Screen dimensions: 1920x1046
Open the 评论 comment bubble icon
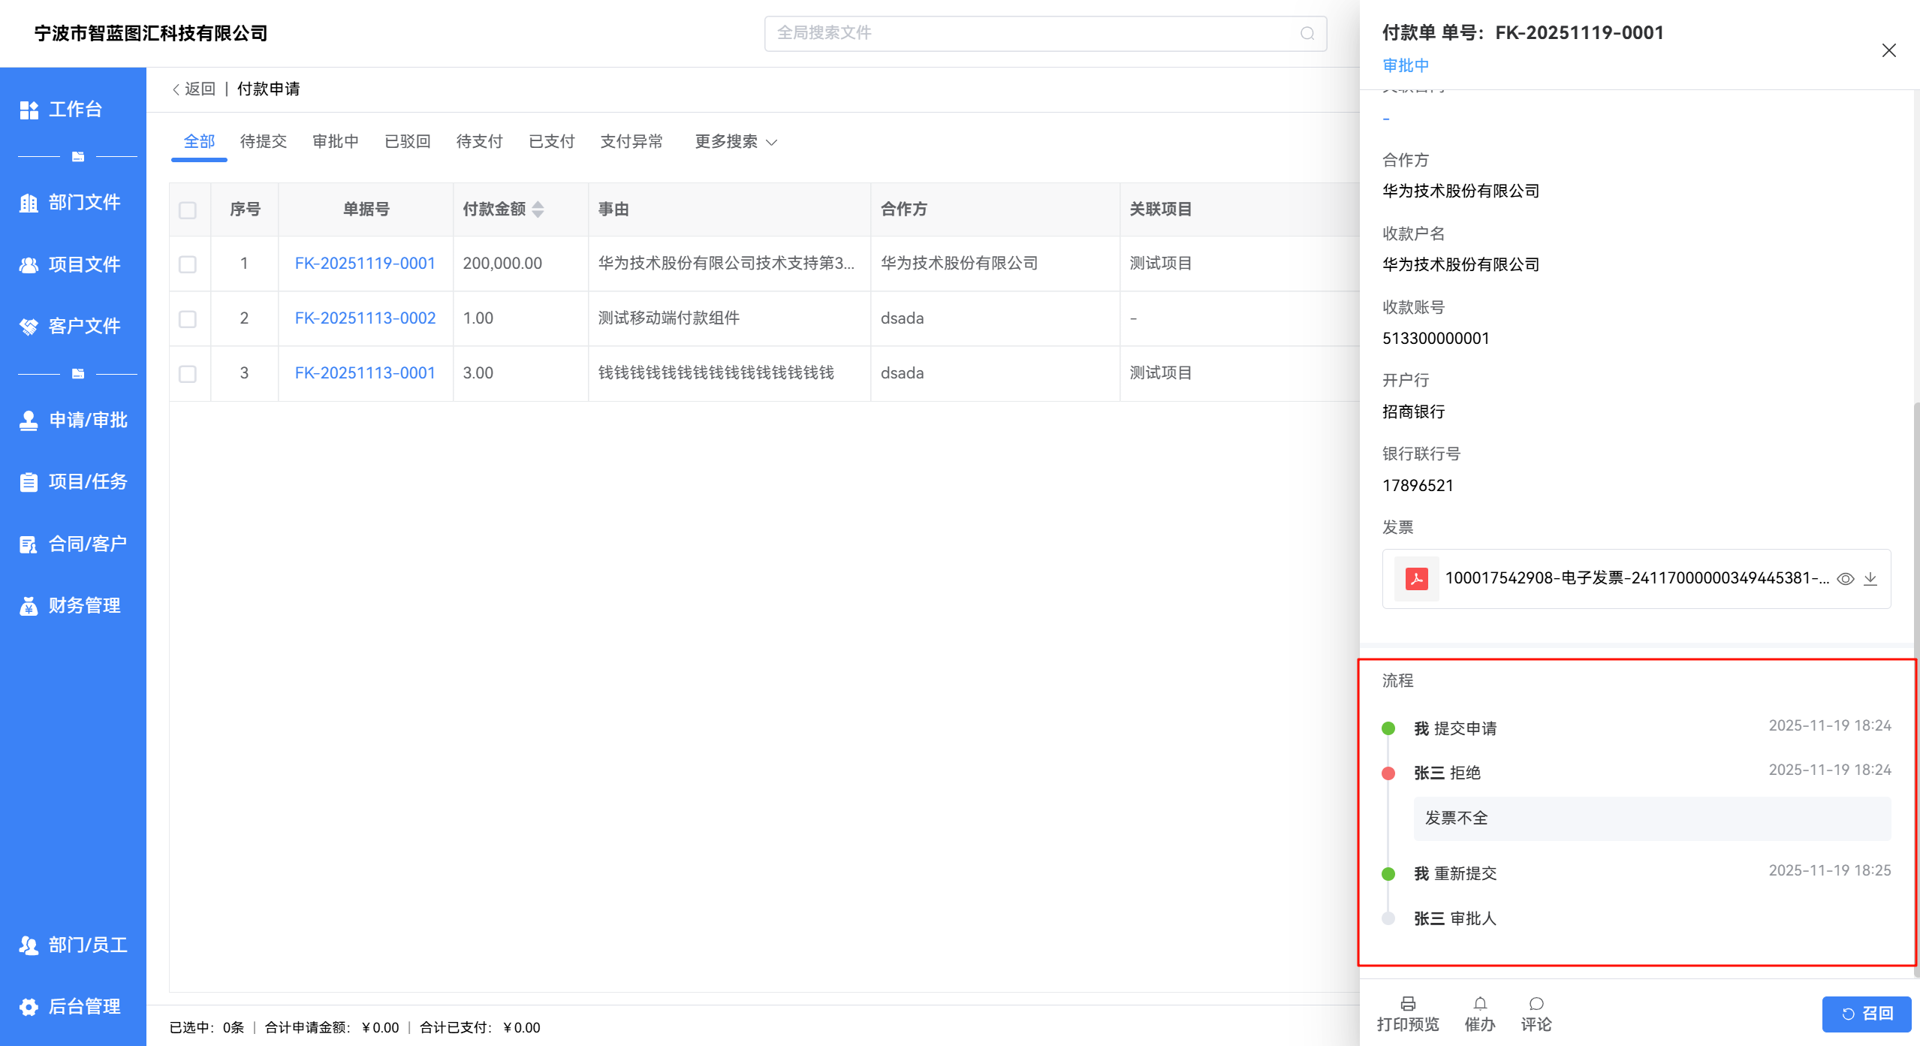pos(1536,1004)
